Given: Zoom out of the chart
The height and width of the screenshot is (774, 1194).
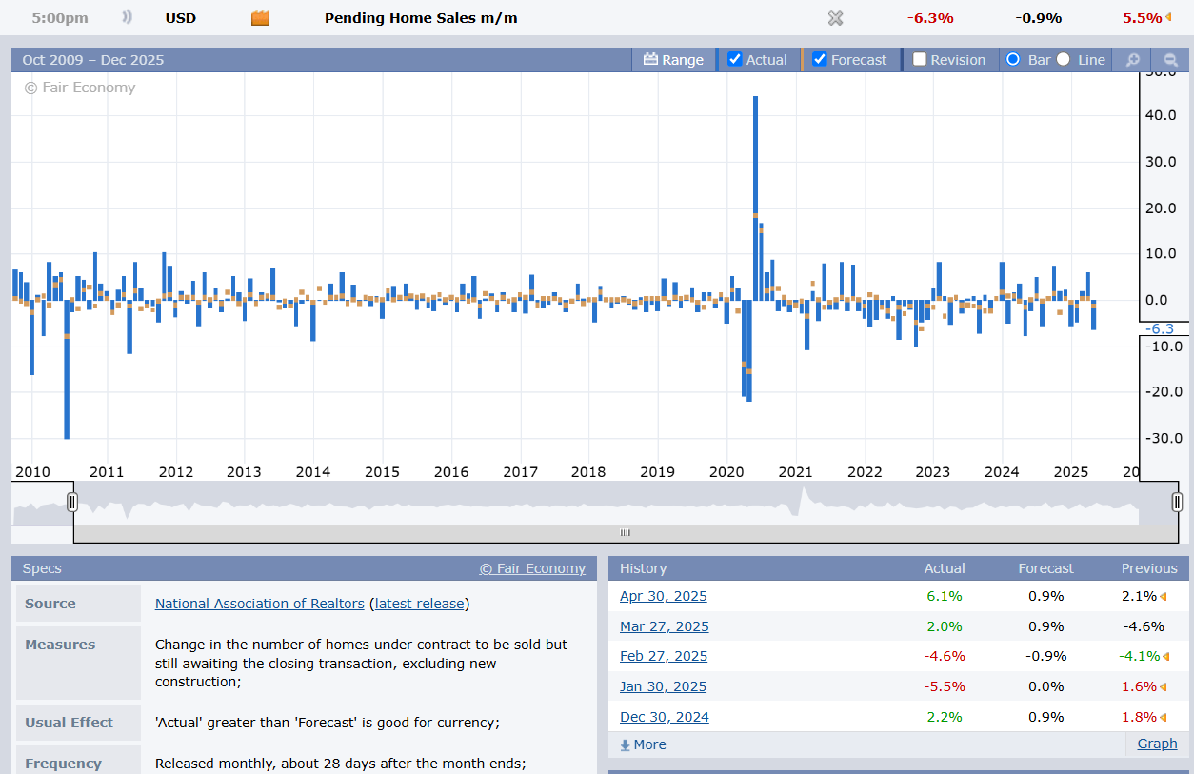Looking at the screenshot, I should [1170, 60].
